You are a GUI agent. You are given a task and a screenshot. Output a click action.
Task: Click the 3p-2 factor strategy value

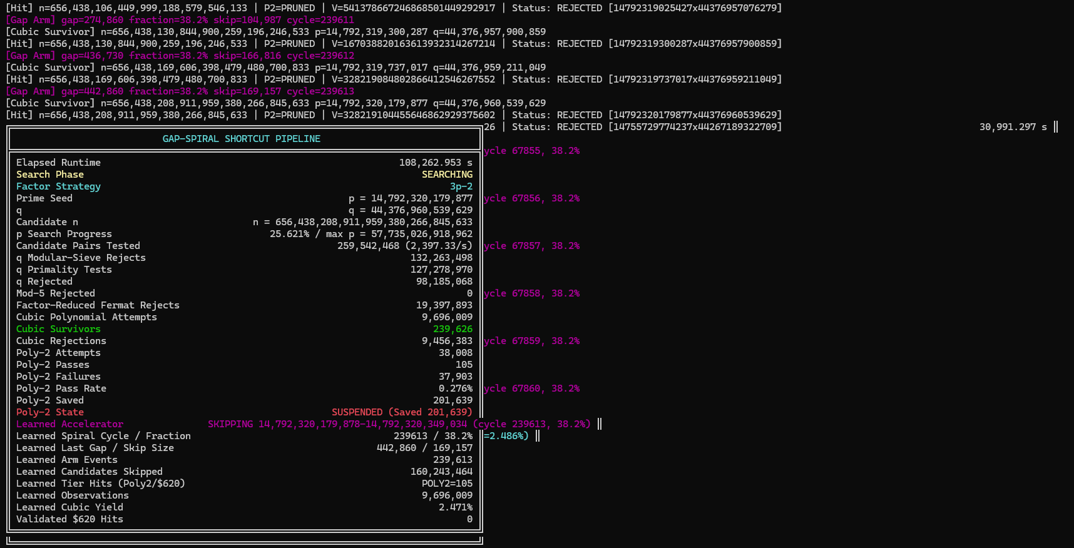[461, 186]
